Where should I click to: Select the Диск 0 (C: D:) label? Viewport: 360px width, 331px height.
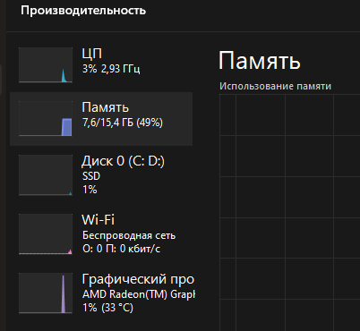[124, 161]
